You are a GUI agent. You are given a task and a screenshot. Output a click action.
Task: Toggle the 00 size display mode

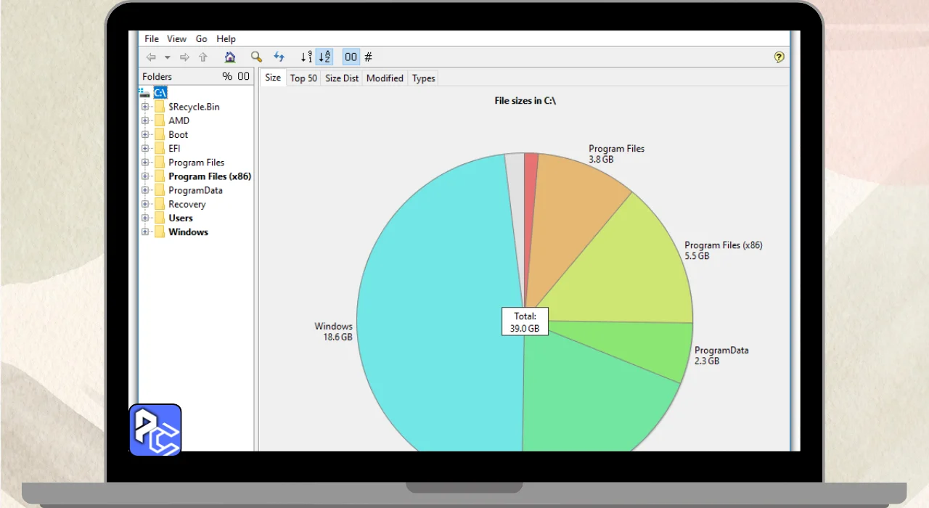[351, 57]
